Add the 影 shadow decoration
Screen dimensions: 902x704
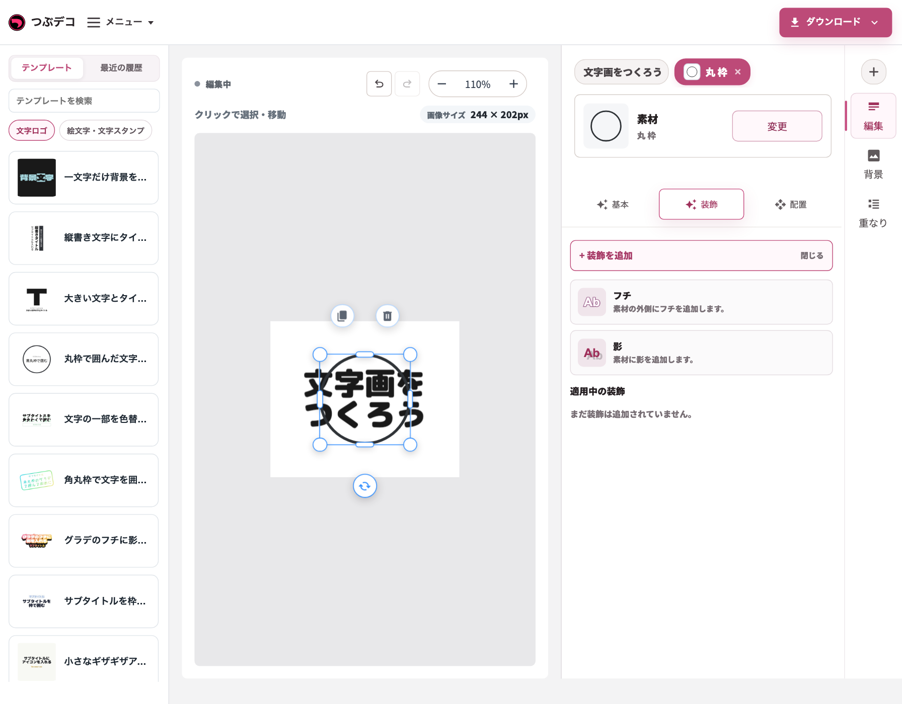(701, 353)
